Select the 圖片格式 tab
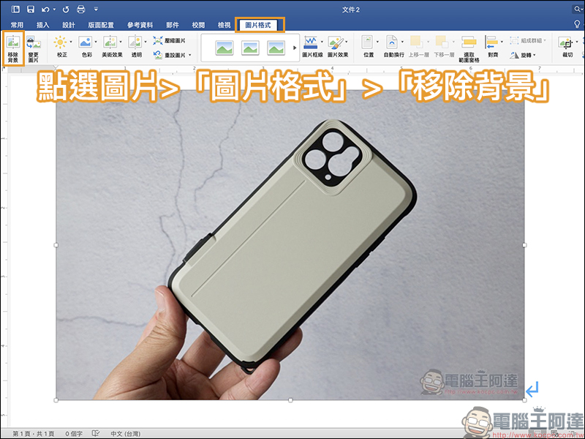The width and height of the screenshot is (585, 439). (258, 25)
